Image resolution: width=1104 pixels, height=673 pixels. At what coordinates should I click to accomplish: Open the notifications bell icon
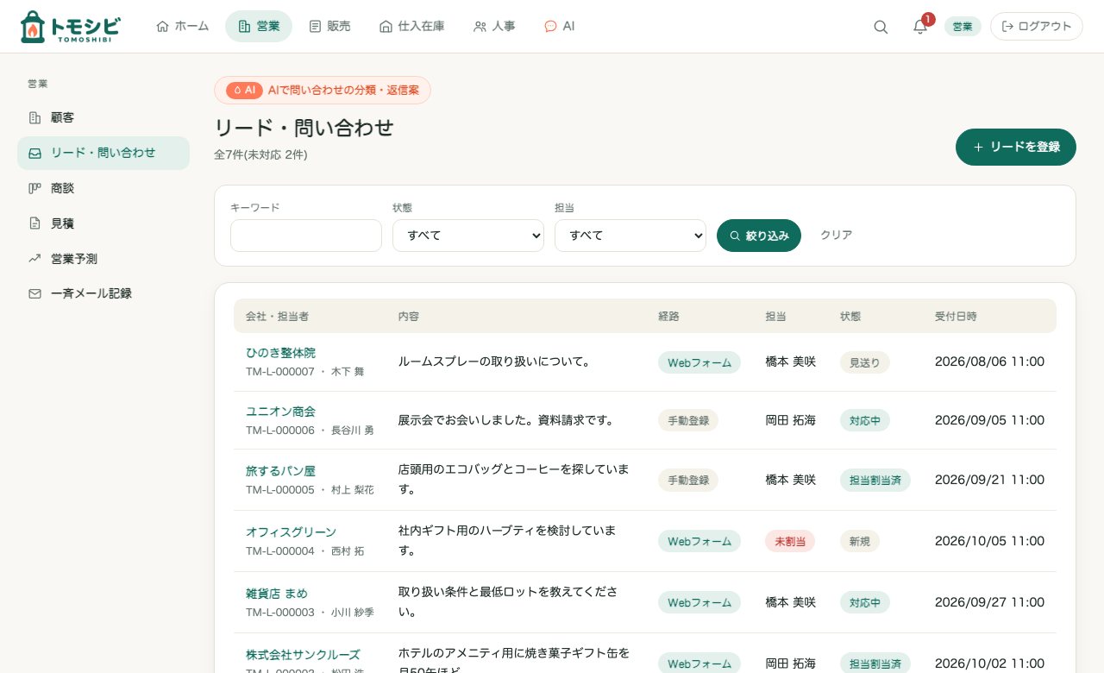920,27
